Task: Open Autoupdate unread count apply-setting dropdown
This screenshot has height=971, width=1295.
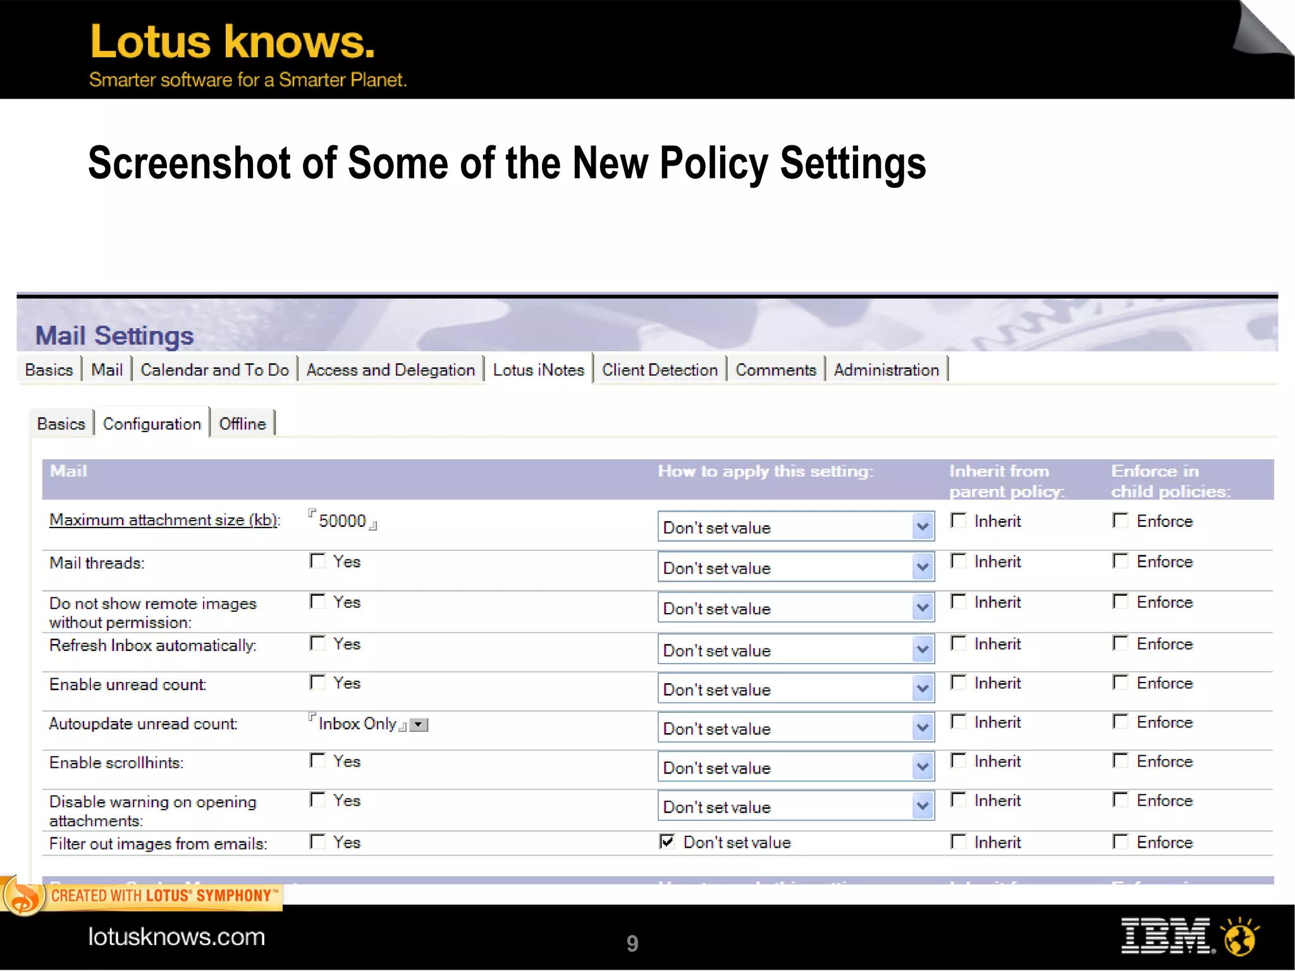Action: pyautogui.click(x=796, y=727)
